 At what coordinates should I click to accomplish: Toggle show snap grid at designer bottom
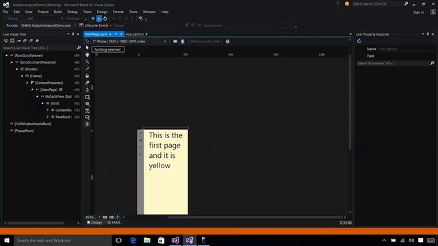[x=105, y=217]
